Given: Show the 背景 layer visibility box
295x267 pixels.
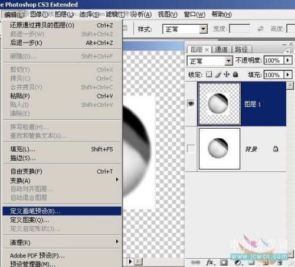Looking at the screenshot, I should tap(191, 149).
